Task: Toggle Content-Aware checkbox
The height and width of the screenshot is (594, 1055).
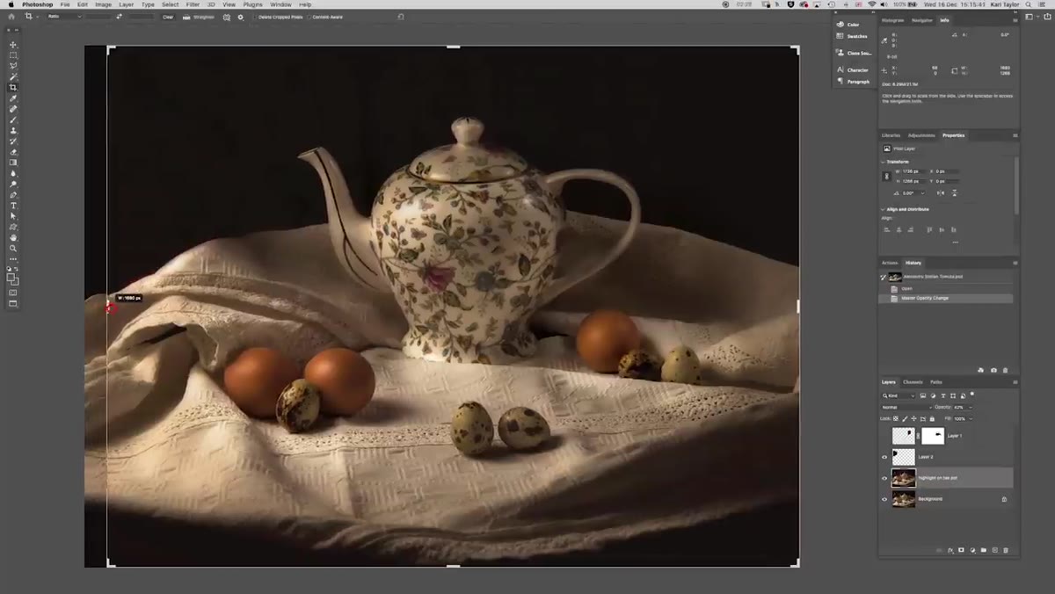Action: coord(309,17)
